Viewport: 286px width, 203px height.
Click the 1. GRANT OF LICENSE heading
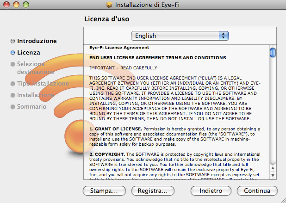click(x=115, y=129)
